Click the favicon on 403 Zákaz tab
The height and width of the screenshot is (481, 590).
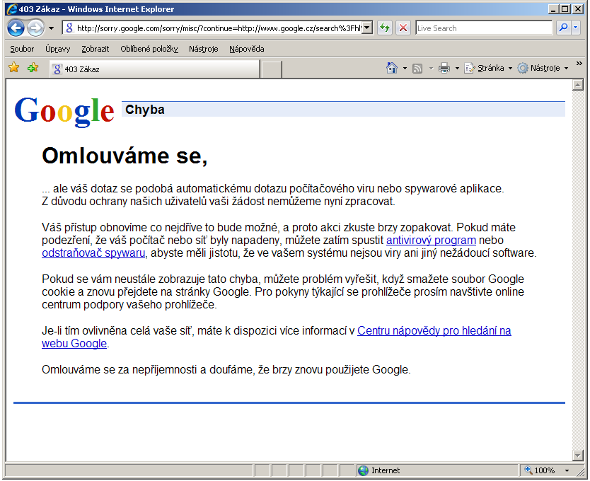[57, 69]
